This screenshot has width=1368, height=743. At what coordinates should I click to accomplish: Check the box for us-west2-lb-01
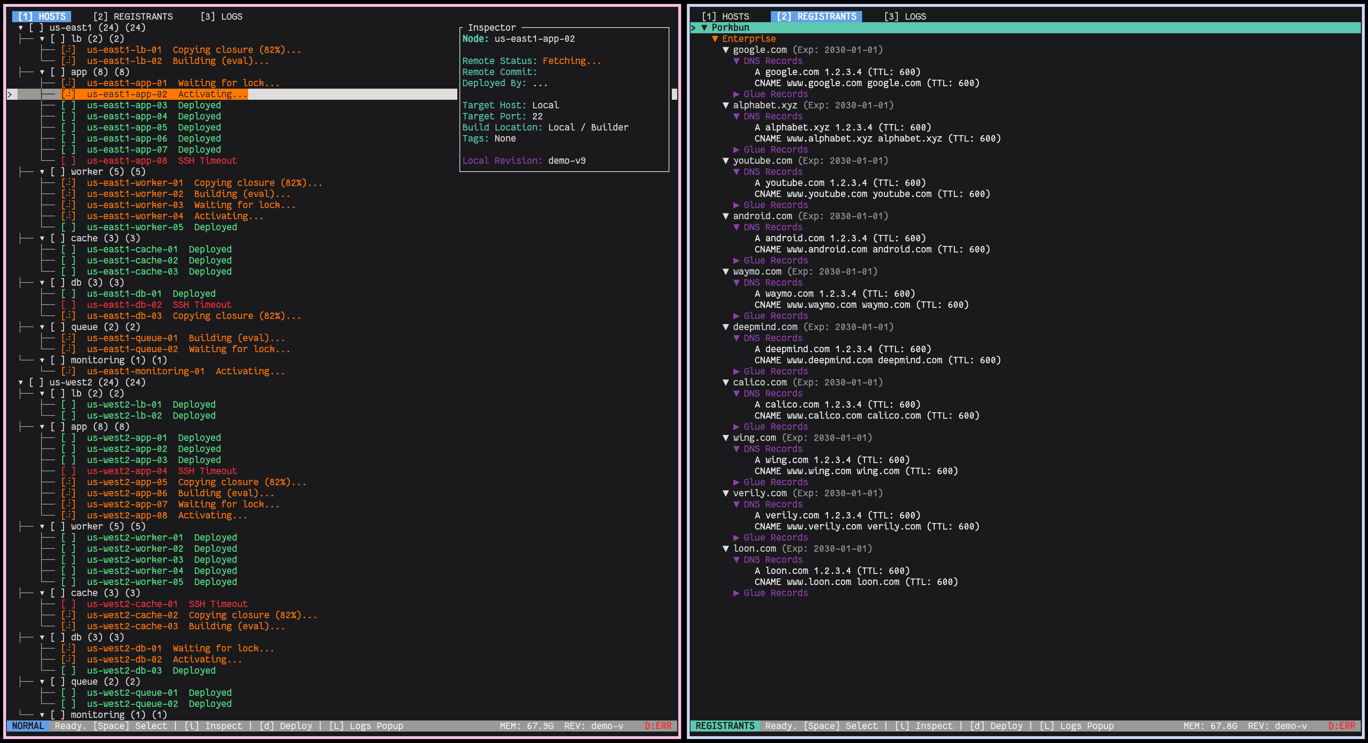click(68, 405)
